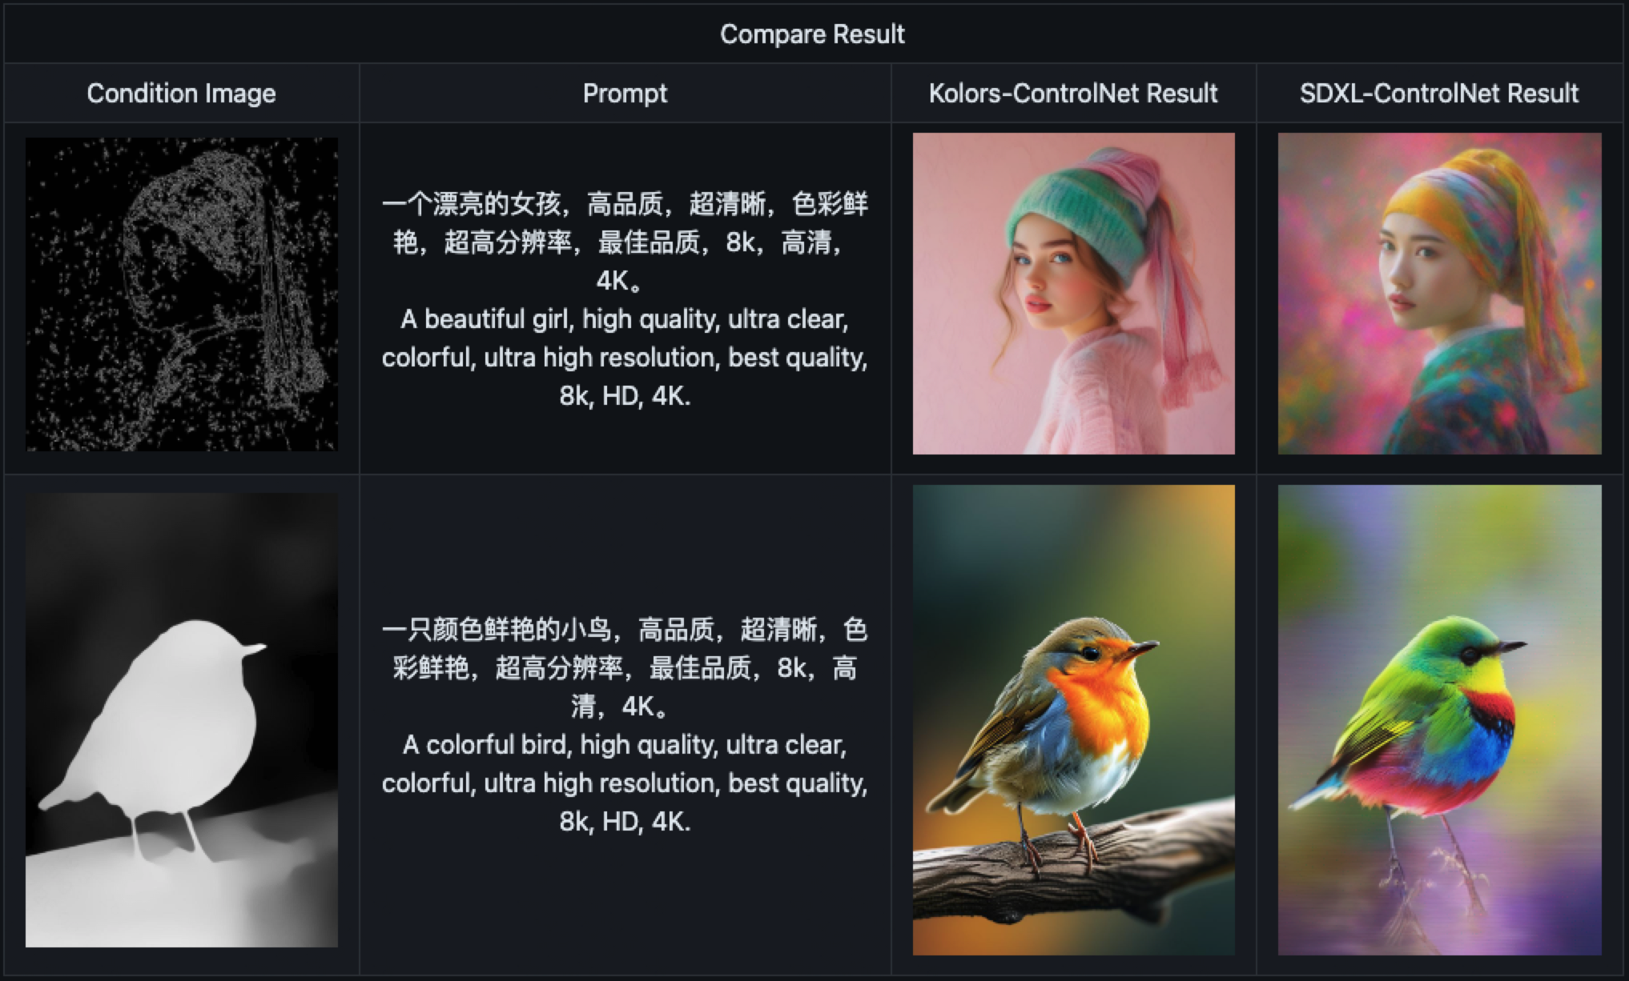Image resolution: width=1629 pixels, height=981 pixels.
Task: Open the SDXL-ControlNet rainbow bird image
Action: [1440, 720]
